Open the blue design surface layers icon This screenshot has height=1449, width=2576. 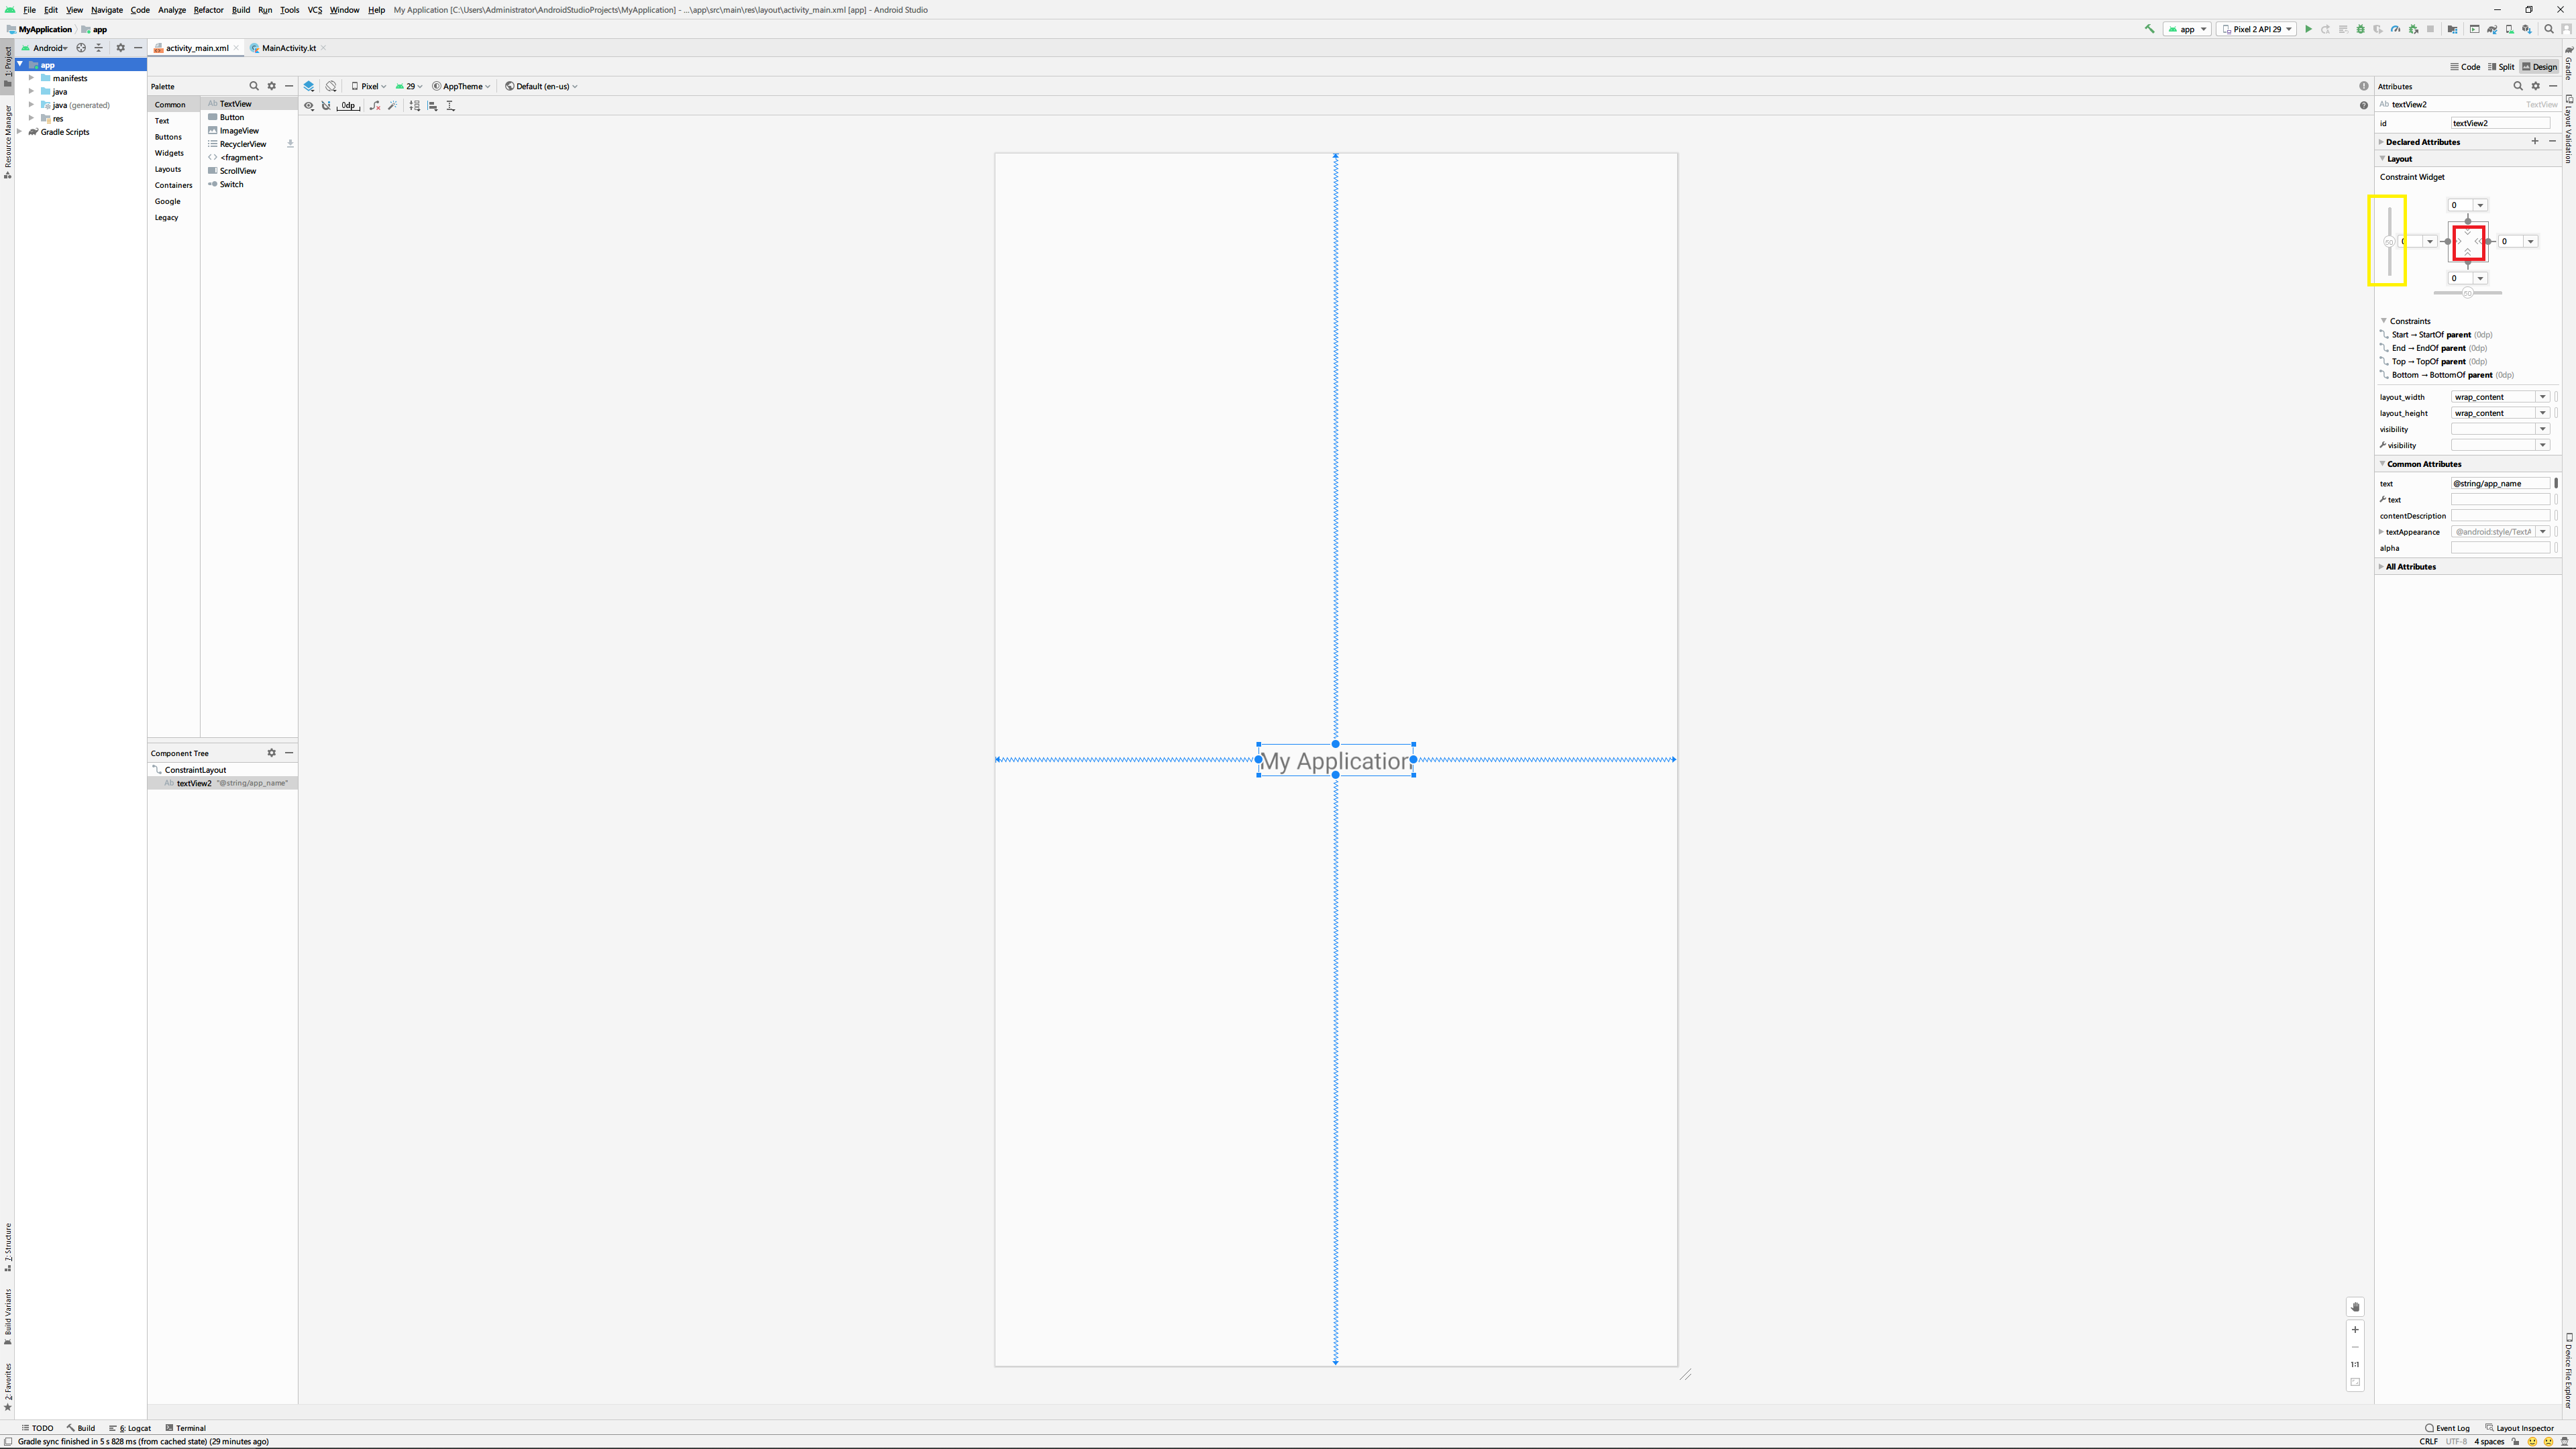tap(309, 86)
